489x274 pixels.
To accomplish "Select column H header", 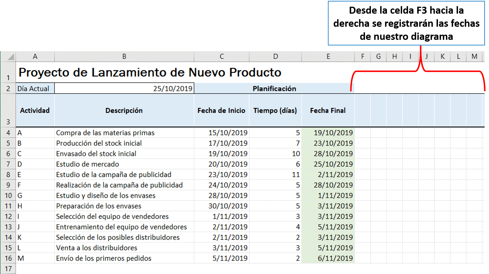I will click(394, 56).
